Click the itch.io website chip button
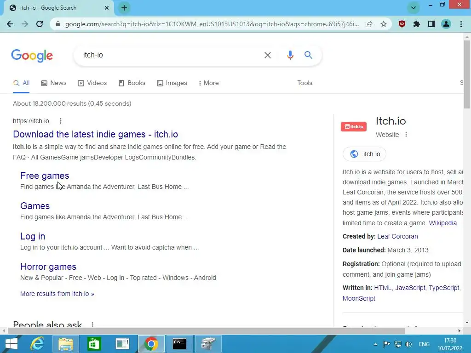Viewport: 471px width, 353px height. point(364,154)
